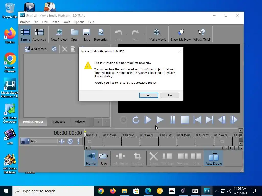
Task: Switch to the Transitions tab
Action: click(x=59, y=122)
